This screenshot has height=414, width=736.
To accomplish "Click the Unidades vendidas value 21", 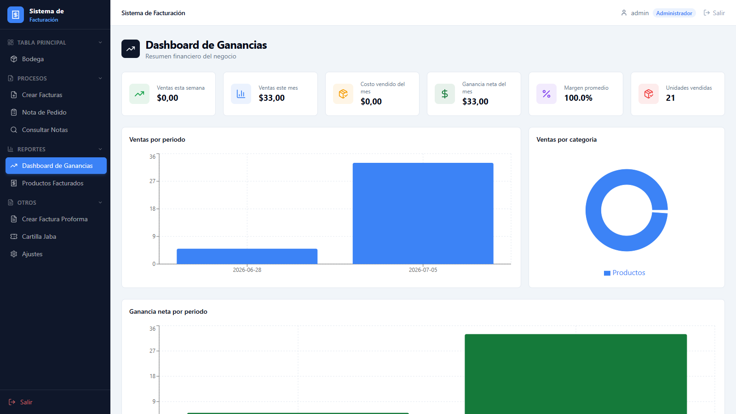I will 671,98.
